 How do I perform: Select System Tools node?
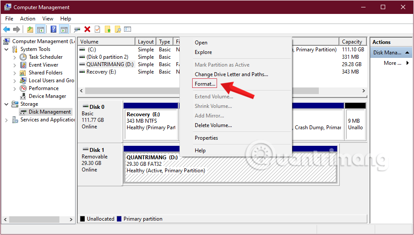35,49
